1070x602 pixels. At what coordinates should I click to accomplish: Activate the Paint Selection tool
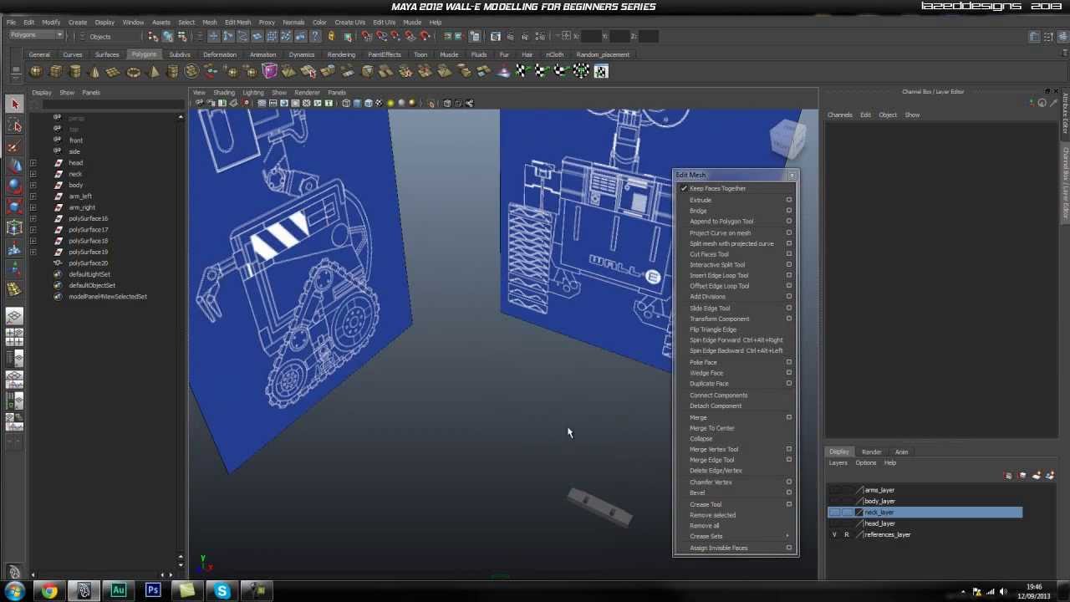[x=14, y=147]
